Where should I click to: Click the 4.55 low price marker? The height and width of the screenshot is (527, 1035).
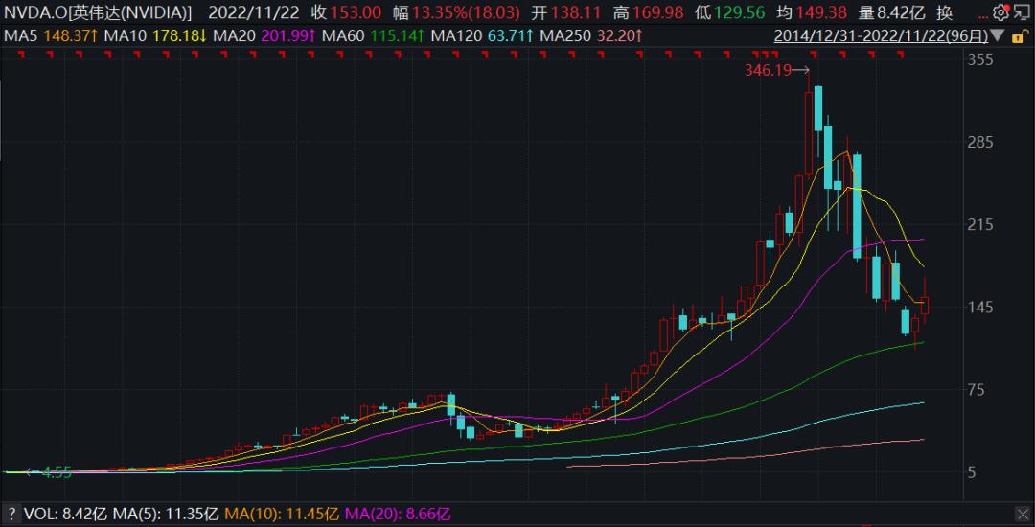click(x=50, y=472)
